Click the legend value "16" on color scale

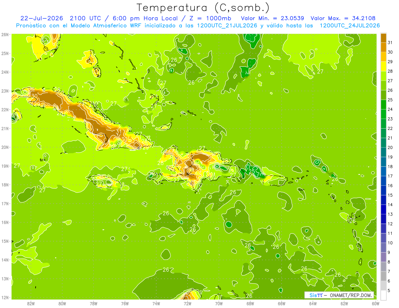[x=390, y=185]
